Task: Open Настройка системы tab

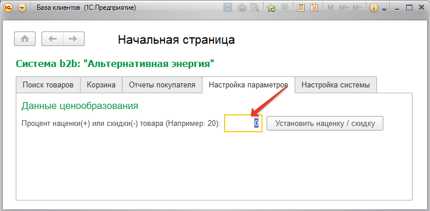Action: [335, 85]
